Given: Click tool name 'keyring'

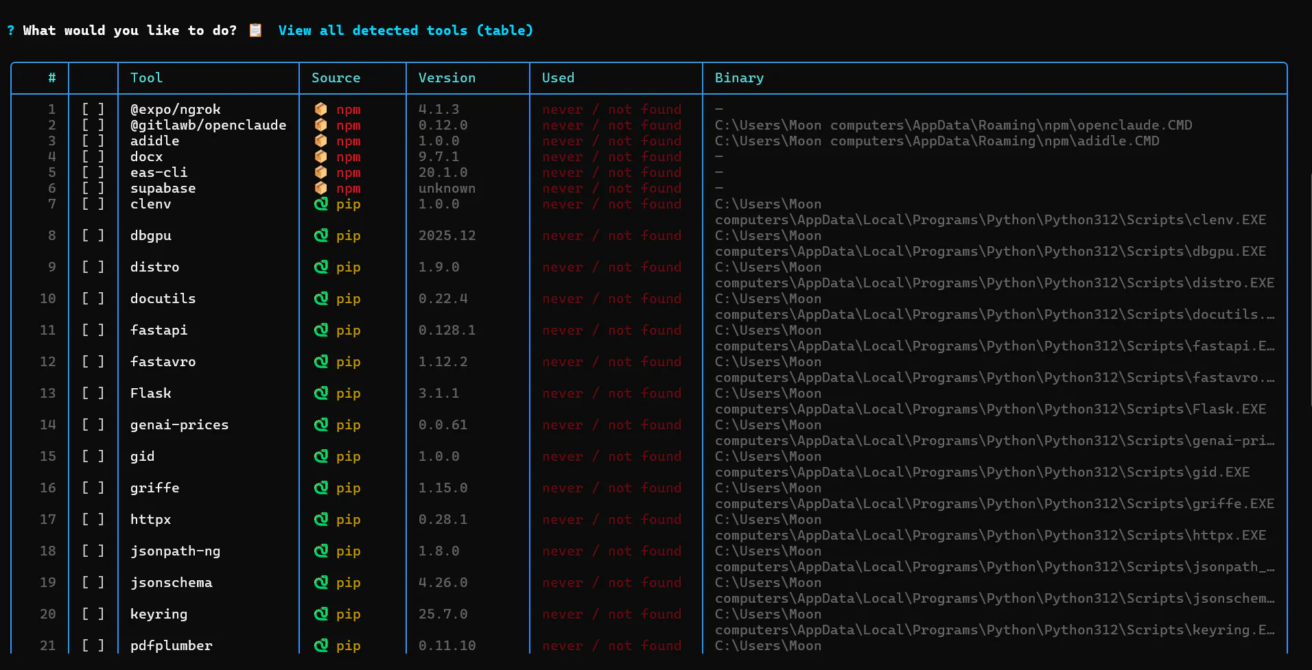Looking at the screenshot, I should (159, 614).
